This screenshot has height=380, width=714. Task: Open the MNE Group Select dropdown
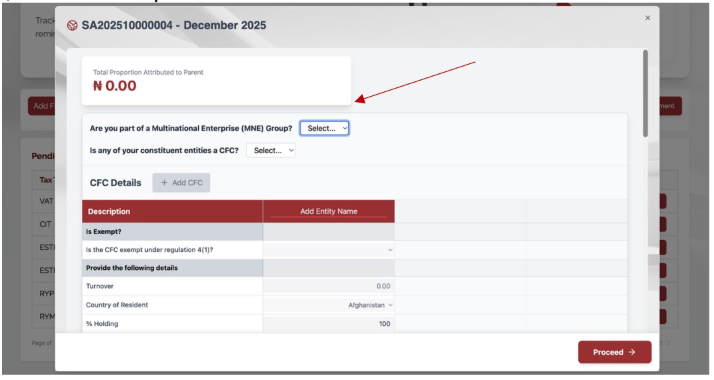point(324,128)
